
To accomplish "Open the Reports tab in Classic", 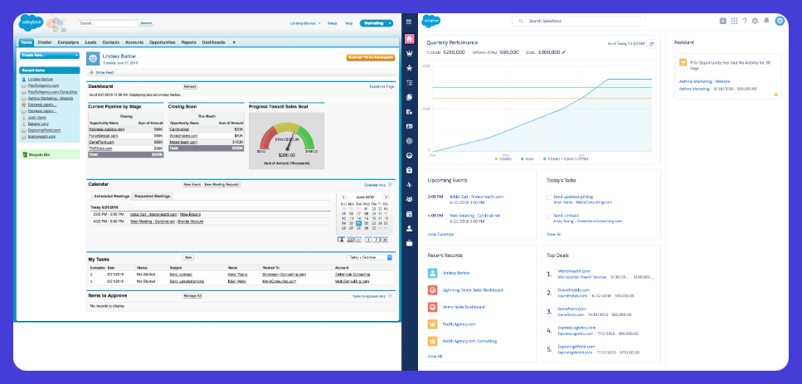I will 189,42.
